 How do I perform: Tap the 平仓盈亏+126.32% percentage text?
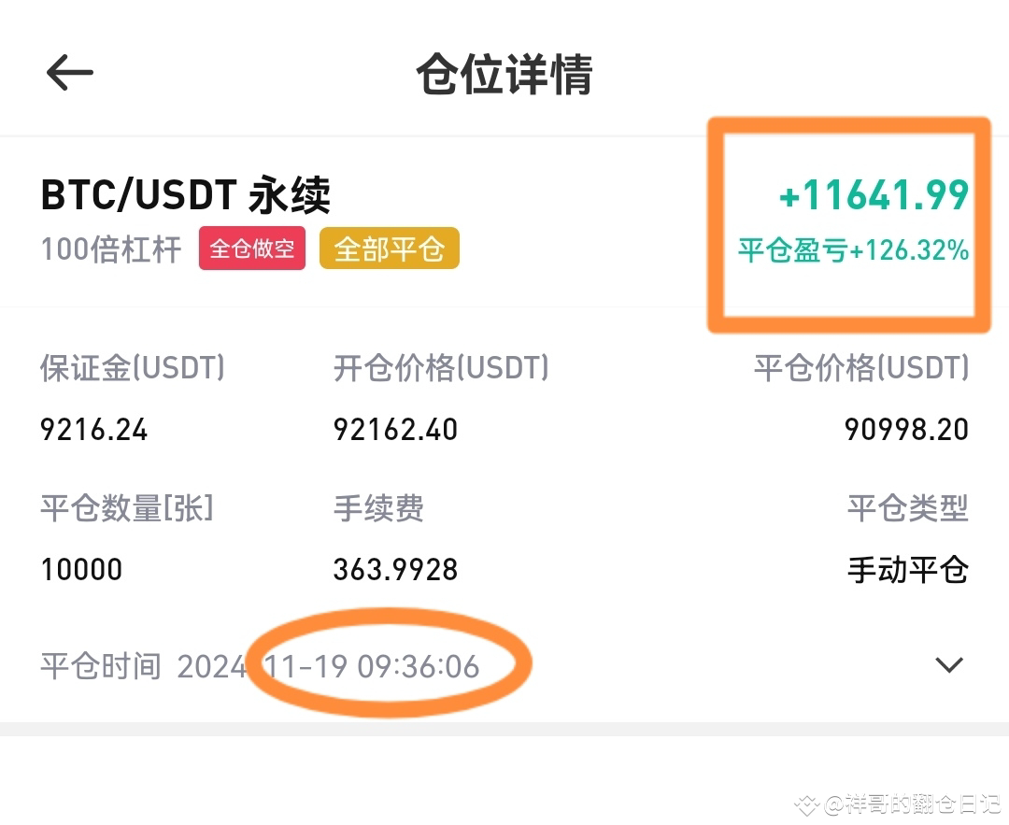853,250
